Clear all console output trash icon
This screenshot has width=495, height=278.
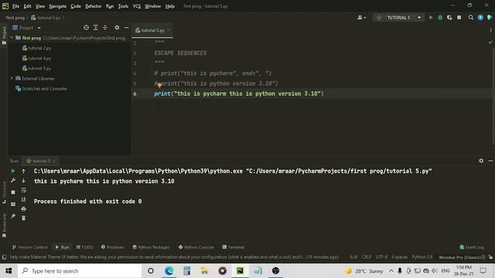[x=23, y=218]
